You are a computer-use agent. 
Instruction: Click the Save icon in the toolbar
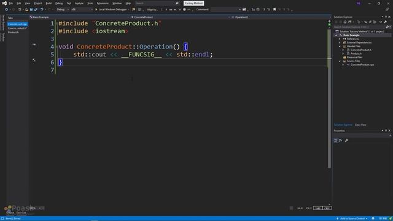tap(31, 10)
